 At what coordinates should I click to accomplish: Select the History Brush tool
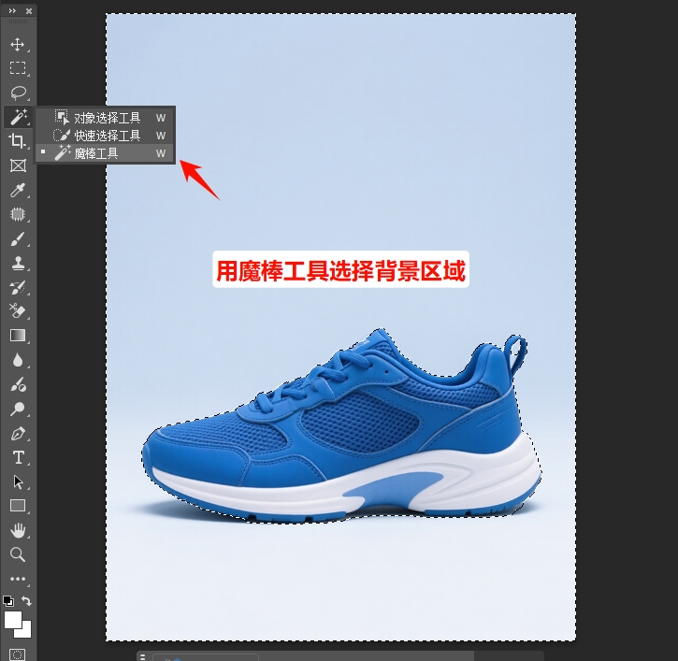click(x=18, y=287)
